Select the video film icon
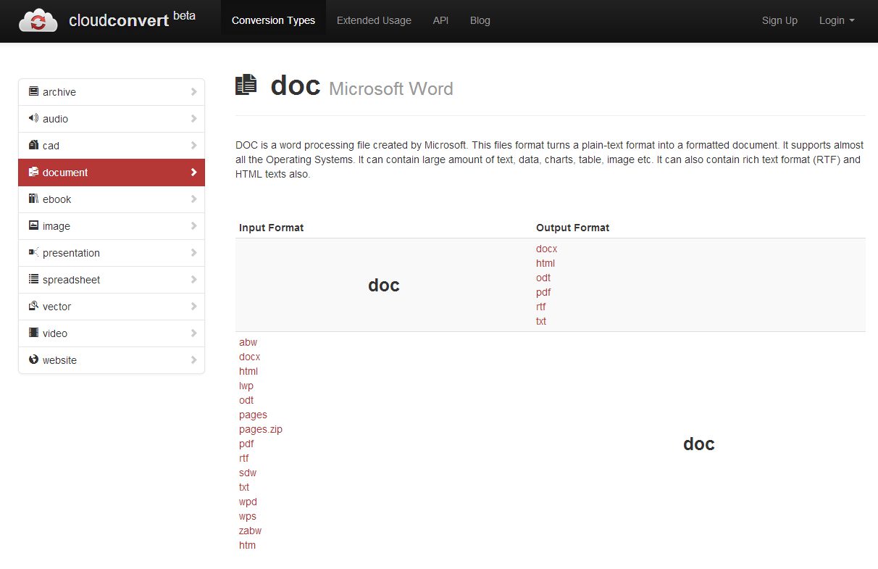878x569 pixels. [33, 333]
